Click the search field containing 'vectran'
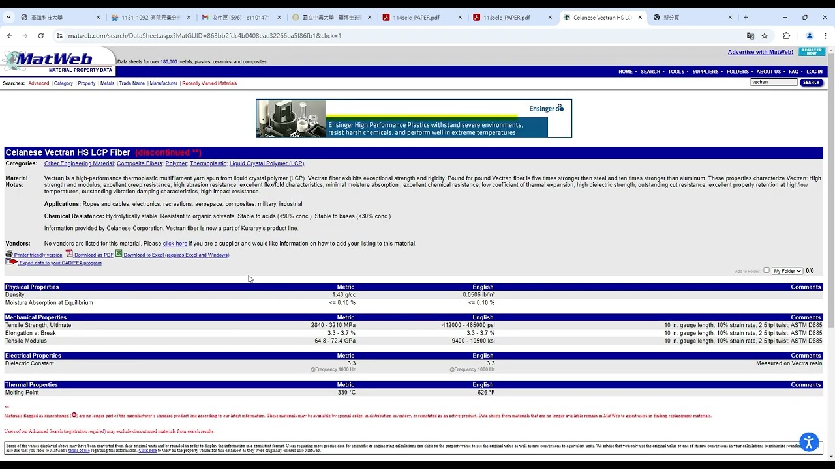Viewport: 835px width, 469px height. (x=774, y=83)
